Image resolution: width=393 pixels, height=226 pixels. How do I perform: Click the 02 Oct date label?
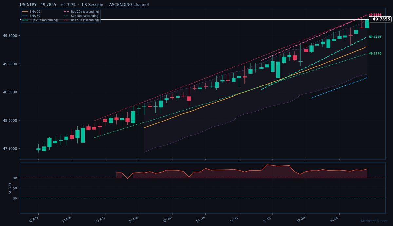tap(268, 219)
